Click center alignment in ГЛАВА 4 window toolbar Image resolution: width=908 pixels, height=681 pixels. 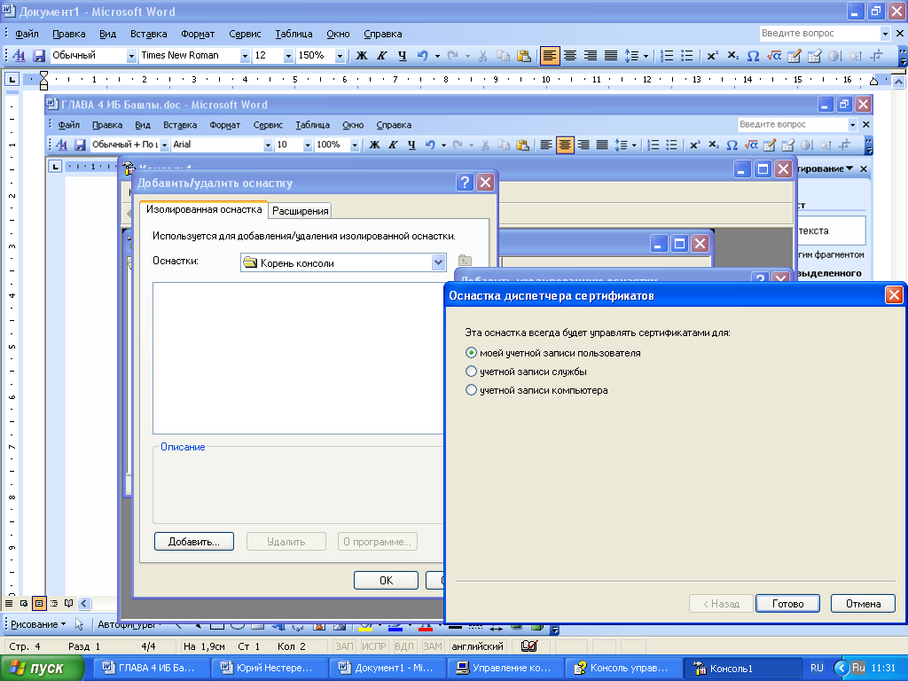pyautogui.click(x=565, y=145)
